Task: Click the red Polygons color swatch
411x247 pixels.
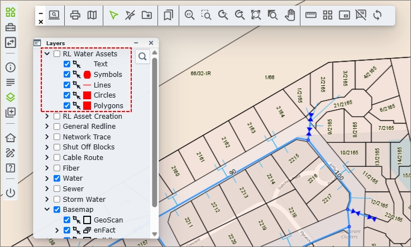Action: pyautogui.click(x=87, y=106)
